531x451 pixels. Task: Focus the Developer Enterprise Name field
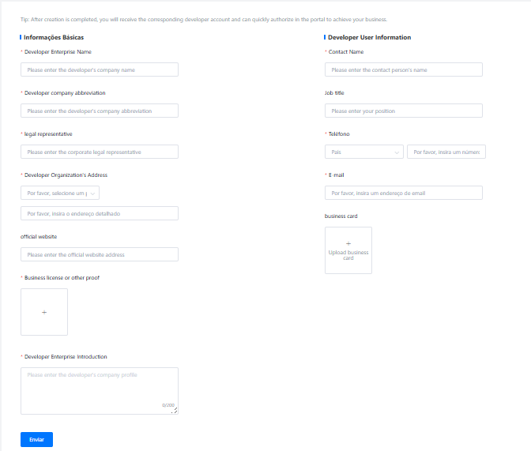pyautogui.click(x=100, y=70)
